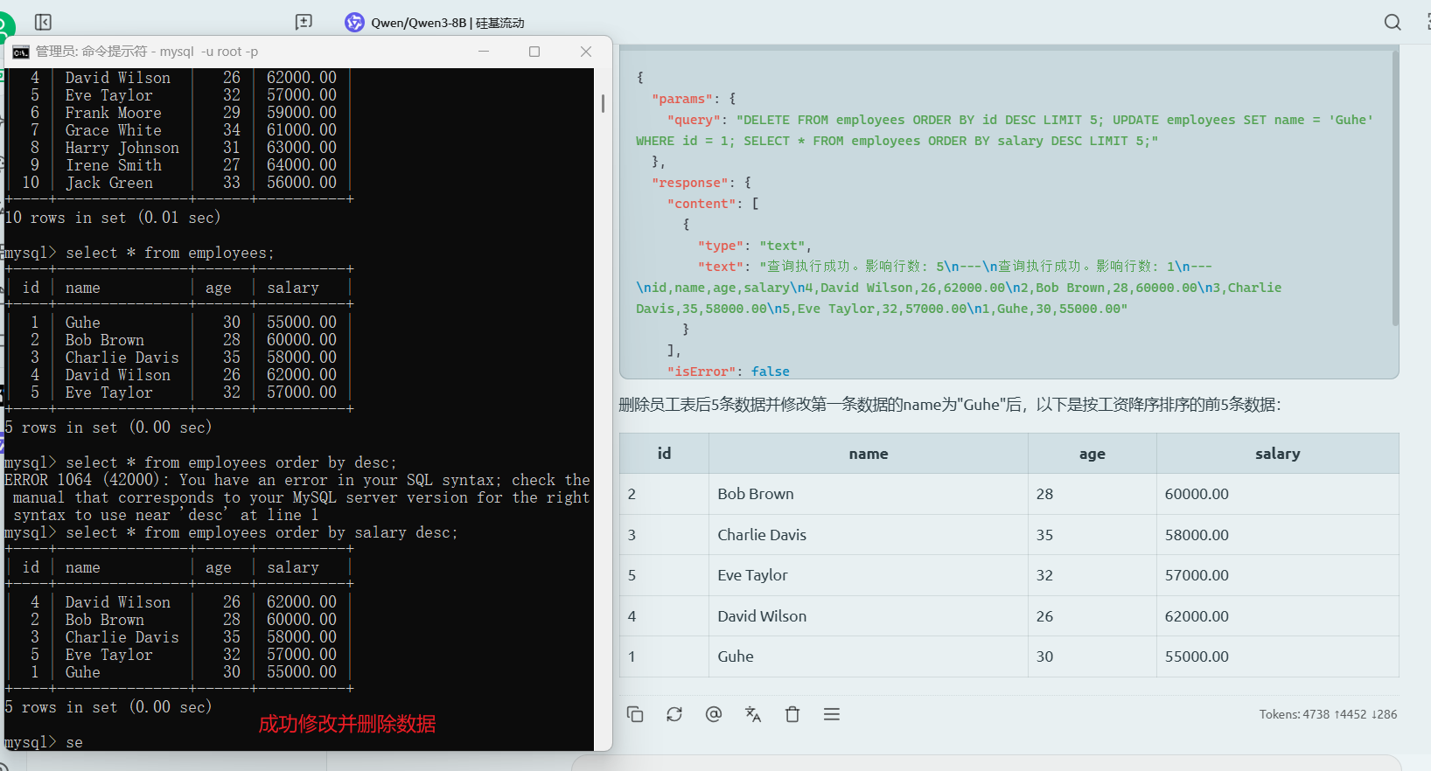This screenshot has height=771, width=1431.
Task: Click the age column header in results table
Action: [x=1092, y=454]
